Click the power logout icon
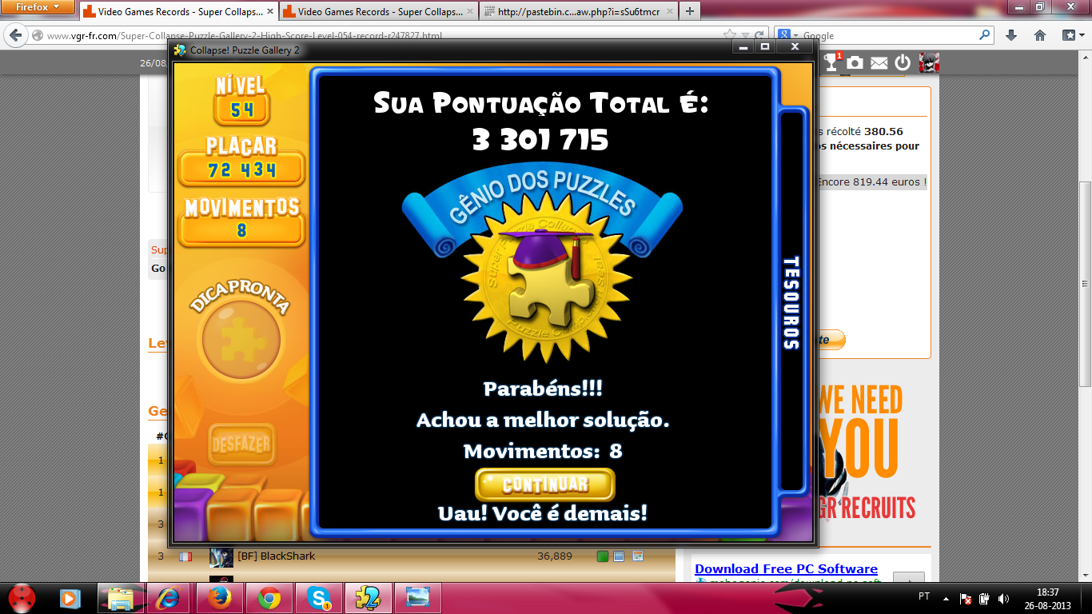The image size is (1092, 614). (x=903, y=62)
